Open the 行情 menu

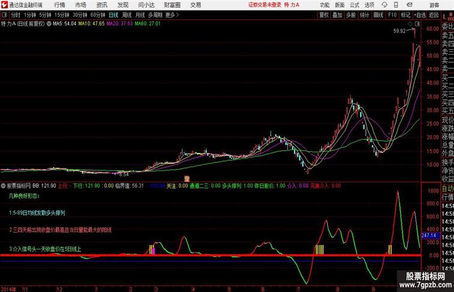[59, 5]
